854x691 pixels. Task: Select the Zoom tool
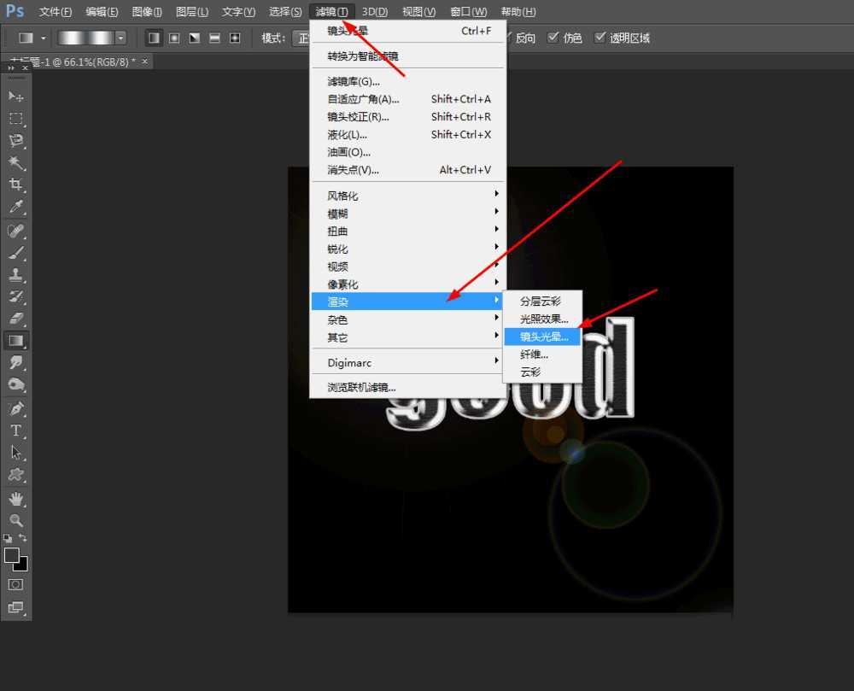tap(16, 520)
